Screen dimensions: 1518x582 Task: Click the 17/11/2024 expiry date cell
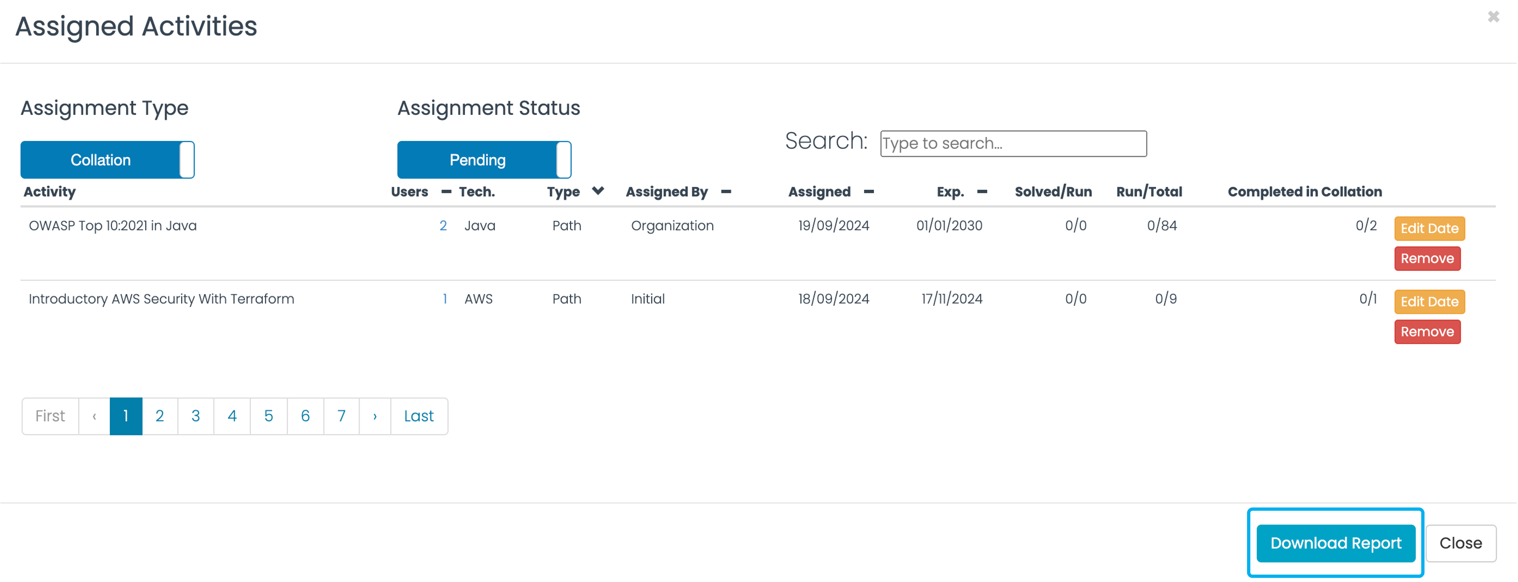click(952, 298)
